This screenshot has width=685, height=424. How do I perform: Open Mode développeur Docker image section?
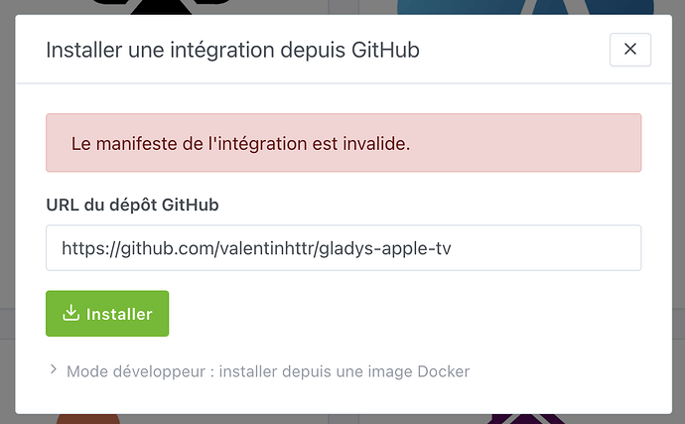tap(268, 371)
